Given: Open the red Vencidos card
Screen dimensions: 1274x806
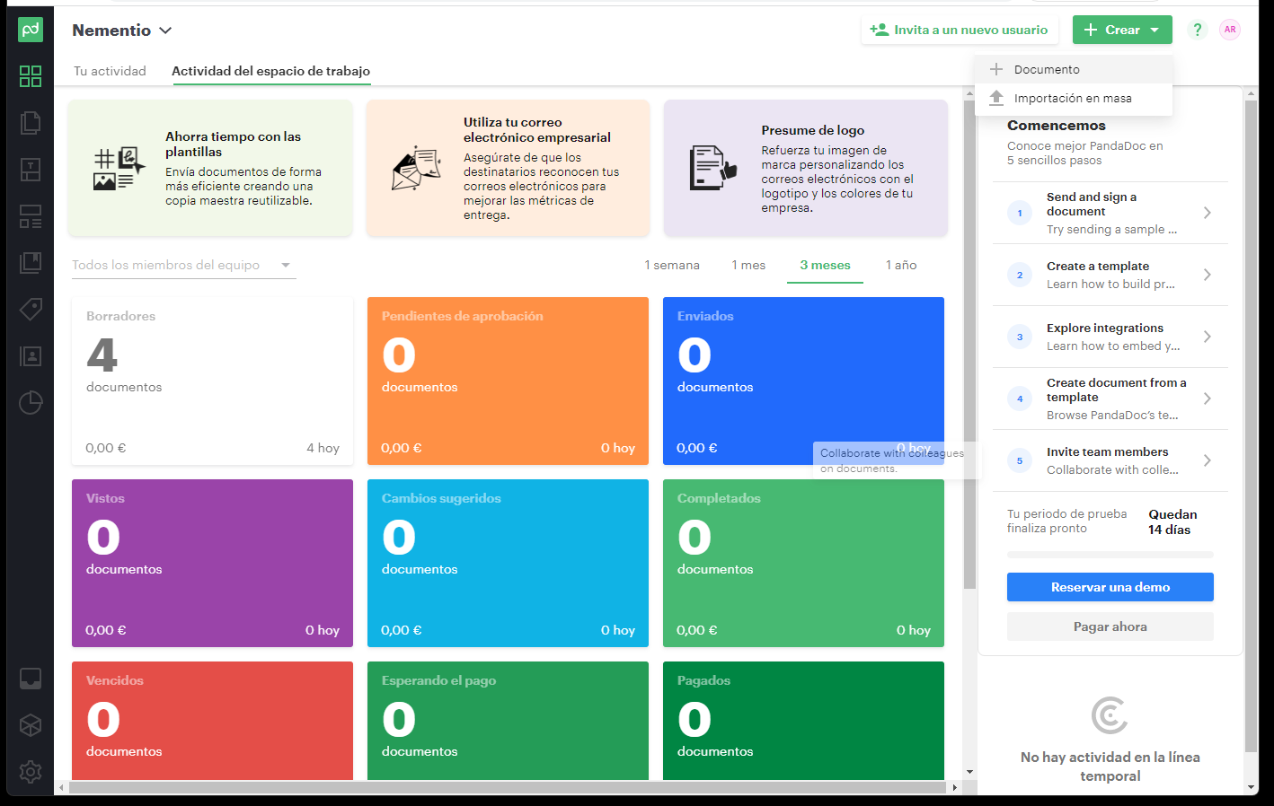Looking at the screenshot, I should click(212, 721).
